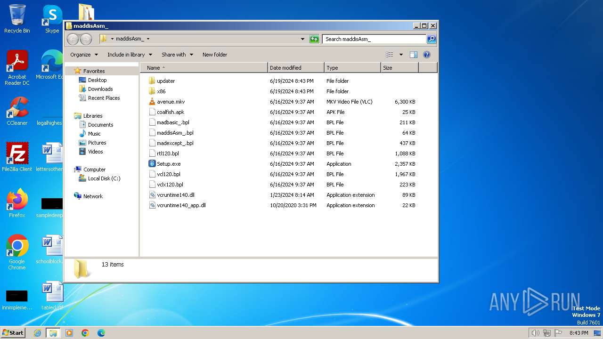This screenshot has height=339, width=603.
Task: Open Recycle Bin on desktop
Action: [17, 19]
